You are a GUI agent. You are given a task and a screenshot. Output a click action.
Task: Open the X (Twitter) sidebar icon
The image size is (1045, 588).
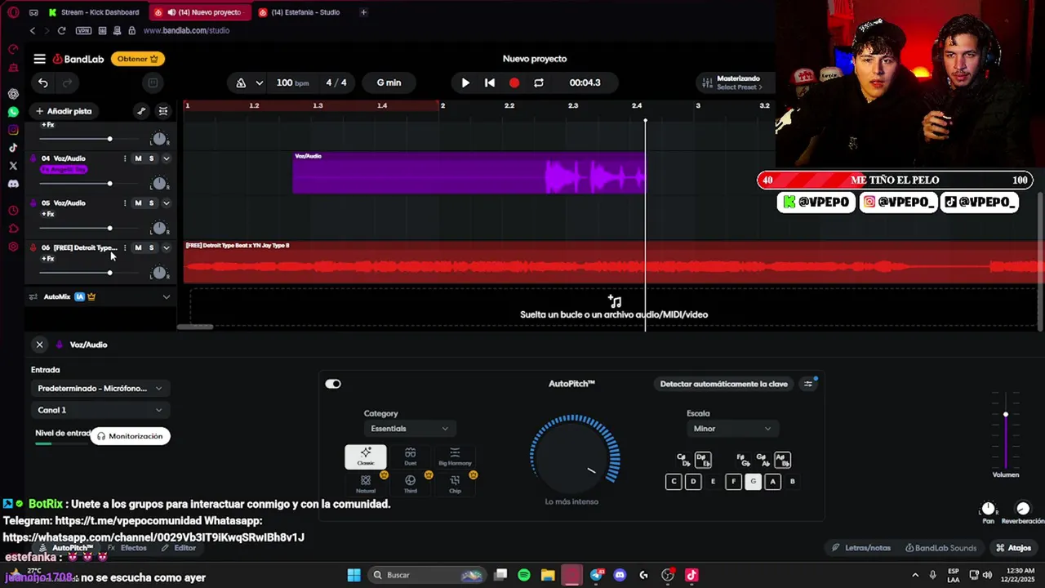point(13,166)
